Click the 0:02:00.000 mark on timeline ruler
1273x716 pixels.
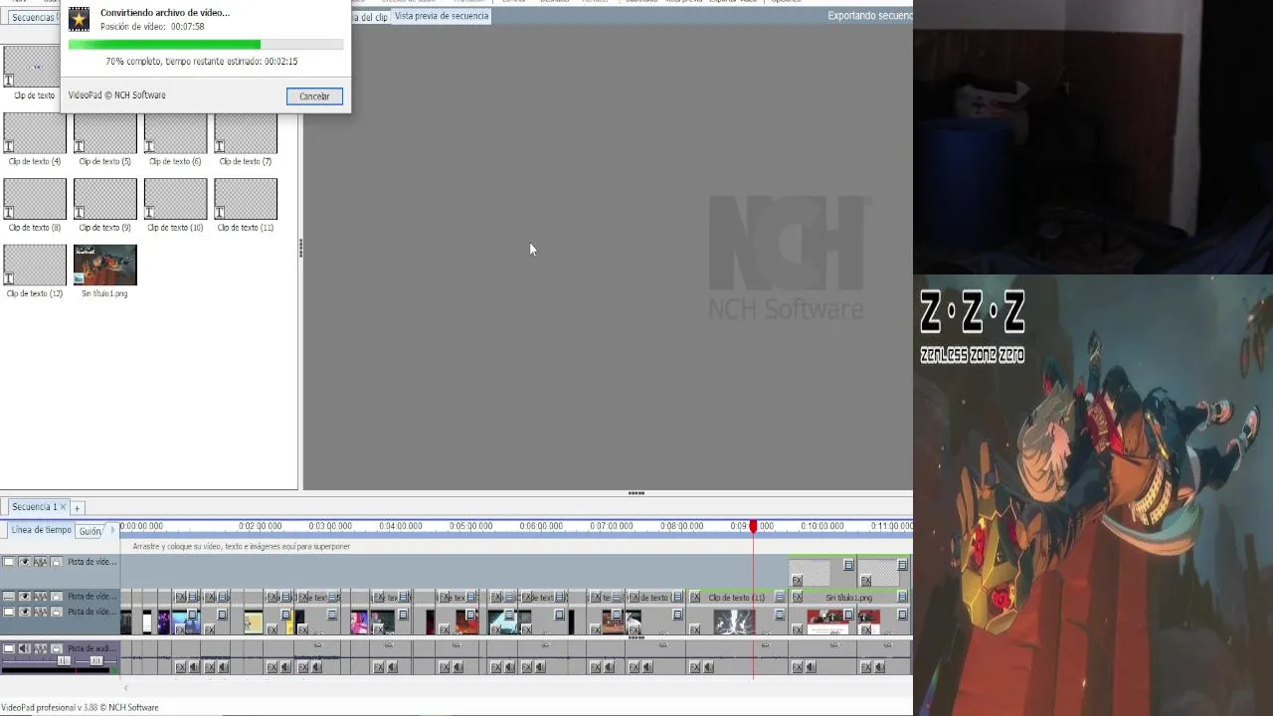point(260,526)
